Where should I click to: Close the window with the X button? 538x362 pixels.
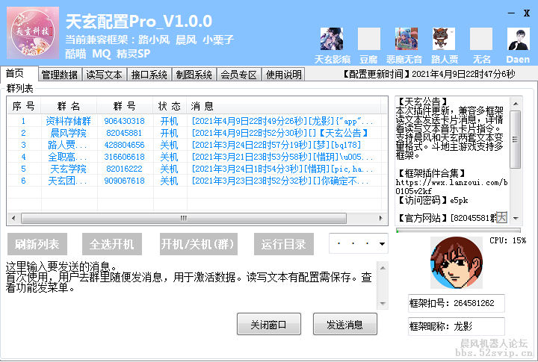527,13
